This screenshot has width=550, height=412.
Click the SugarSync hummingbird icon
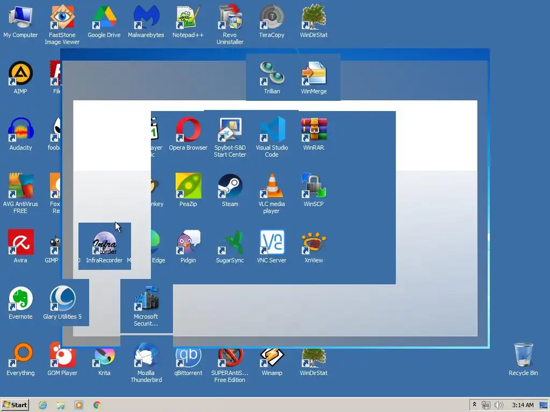click(230, 246)
